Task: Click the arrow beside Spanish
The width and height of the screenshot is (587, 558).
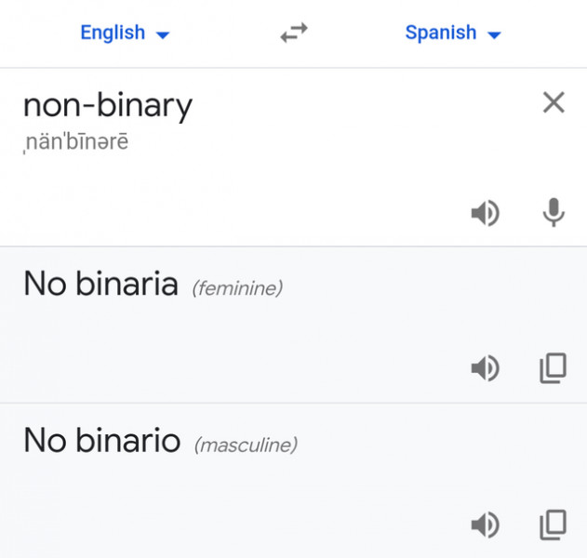Action: [x=494, y=35]
